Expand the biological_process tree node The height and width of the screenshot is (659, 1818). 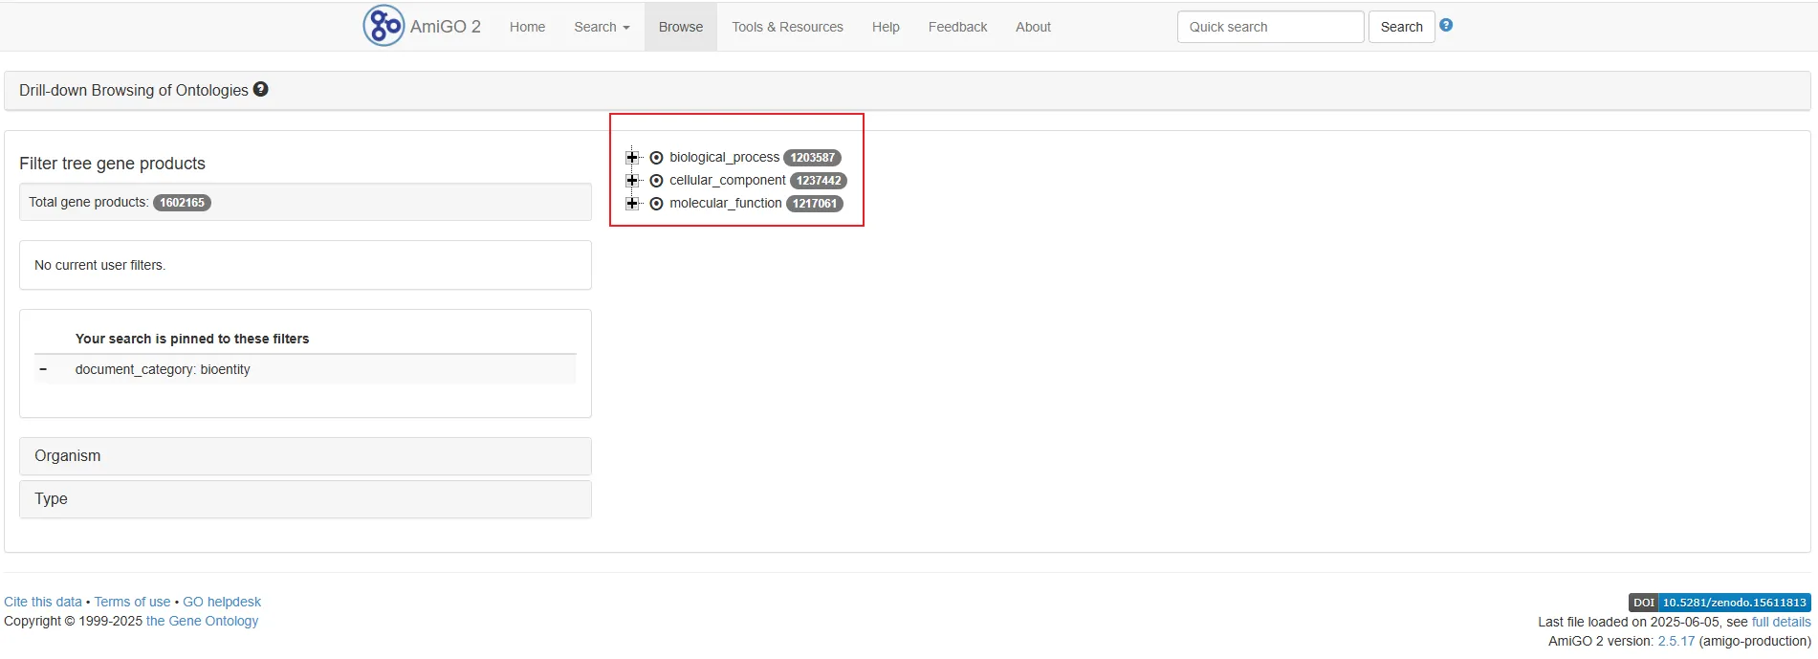(x=631, y=158)
